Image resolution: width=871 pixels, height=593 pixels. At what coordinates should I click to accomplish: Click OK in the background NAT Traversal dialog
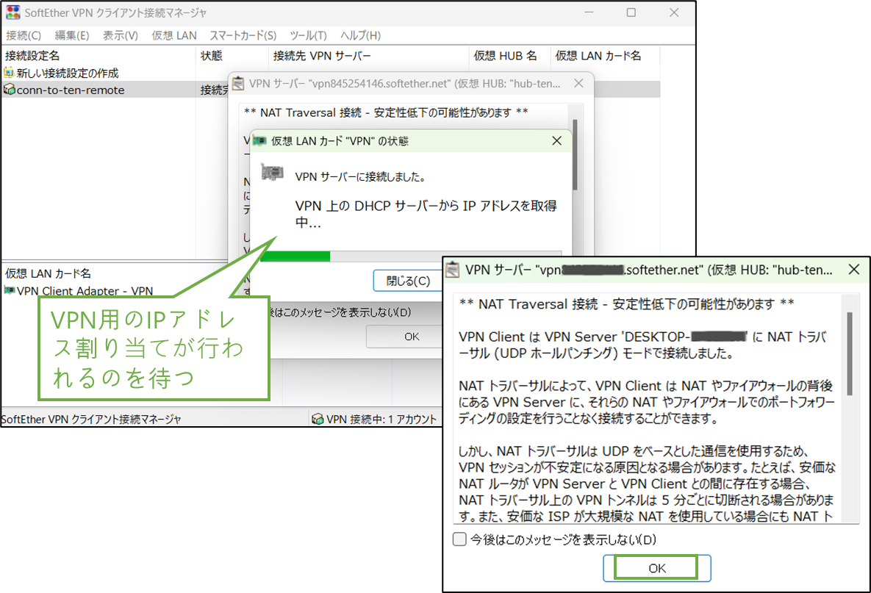[x=412, y=337]
